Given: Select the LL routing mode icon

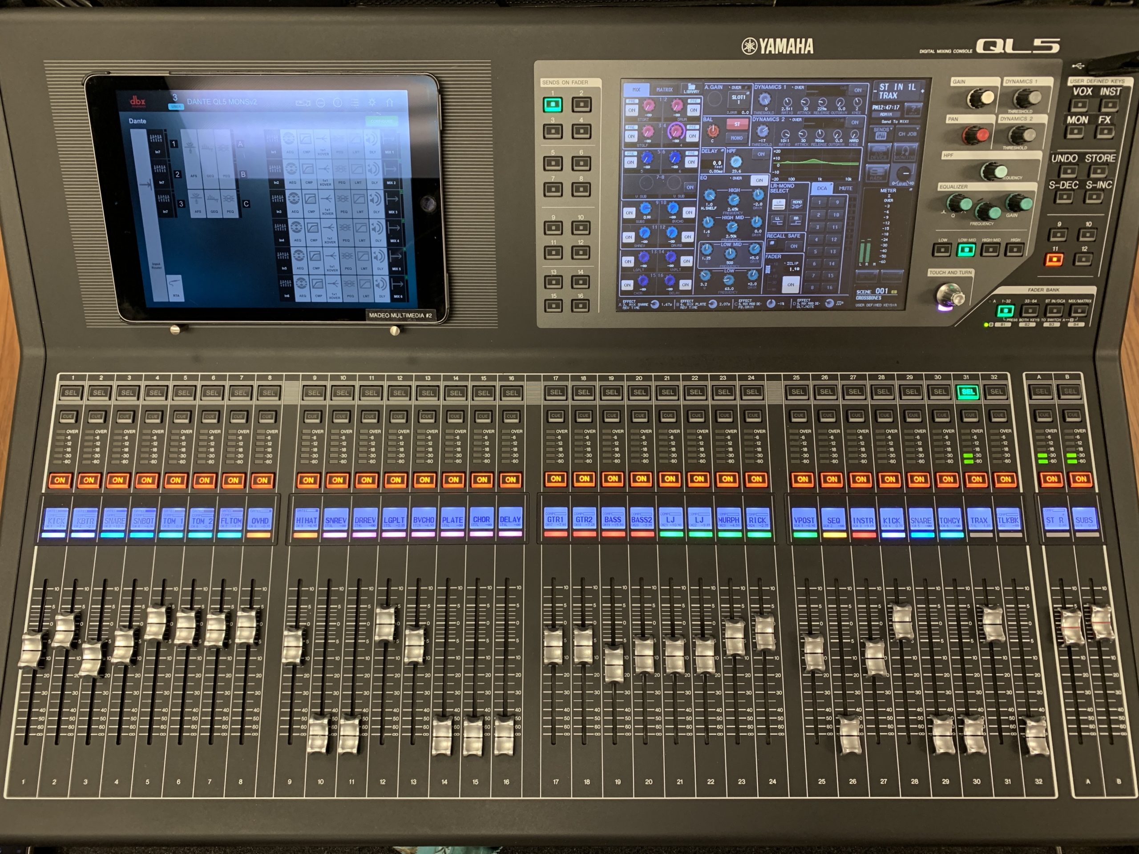Looking at the screenshot, I should click(778, 220).
